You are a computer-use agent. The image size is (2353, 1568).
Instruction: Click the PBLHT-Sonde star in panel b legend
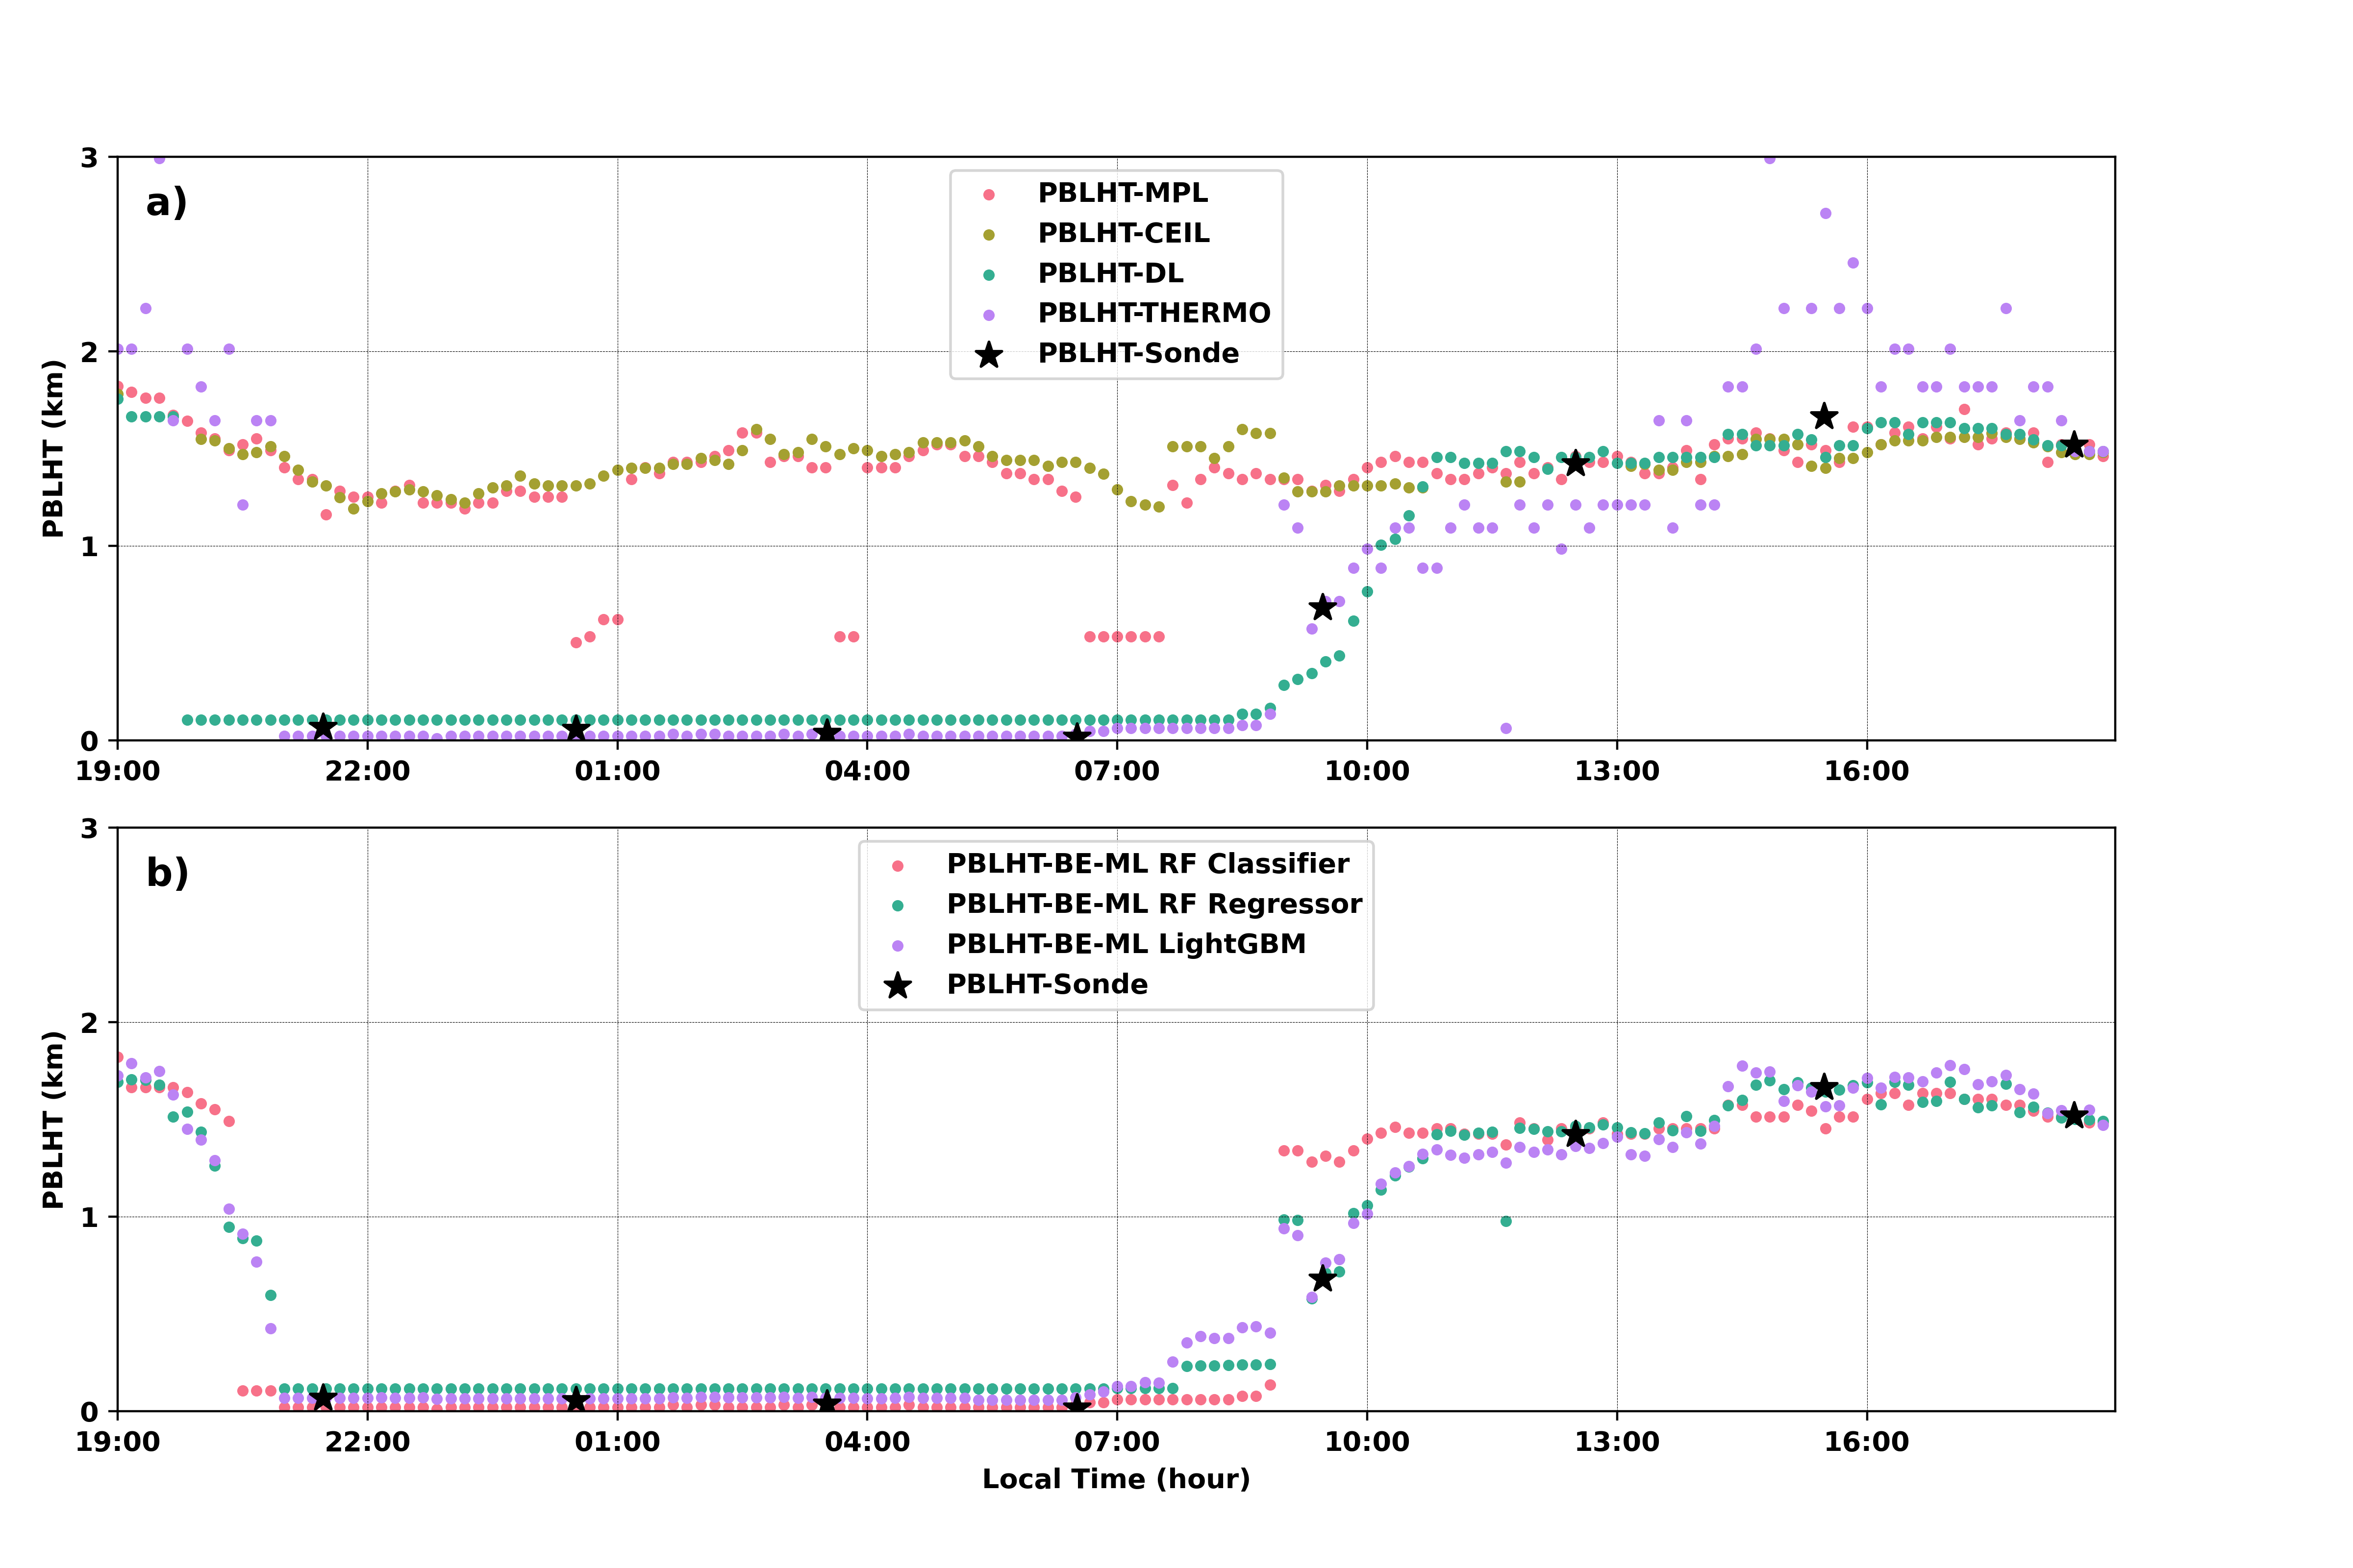[x=898, y=986]
